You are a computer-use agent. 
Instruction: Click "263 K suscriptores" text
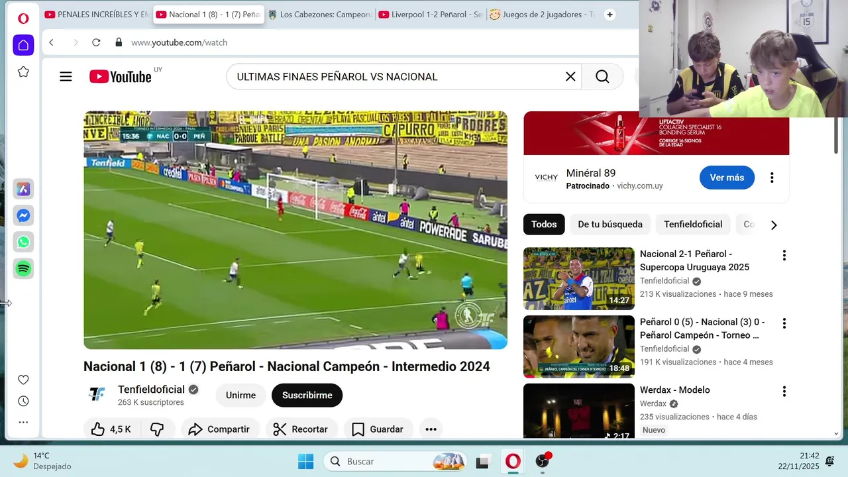click(151, 402)
